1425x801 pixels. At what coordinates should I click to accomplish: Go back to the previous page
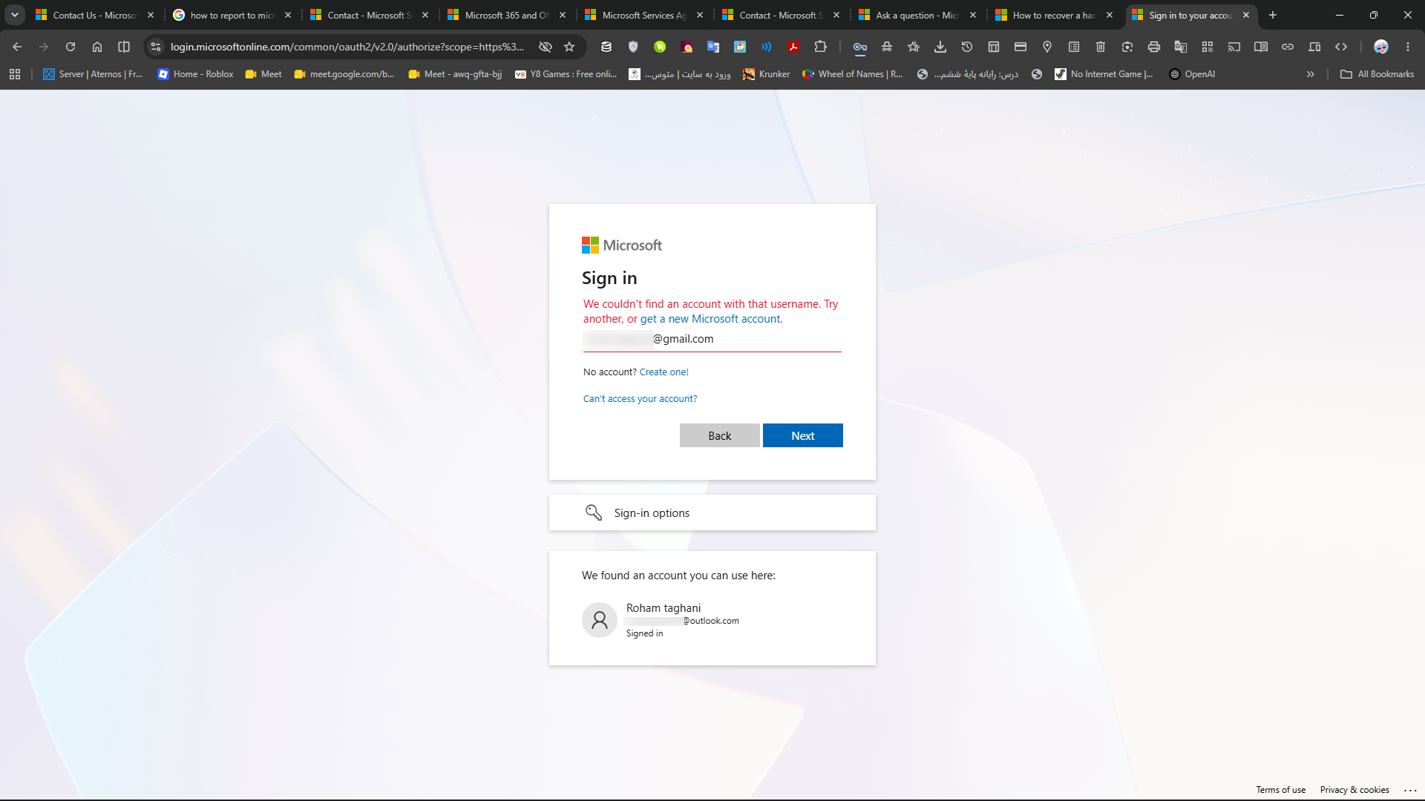[x=17, y=47]
